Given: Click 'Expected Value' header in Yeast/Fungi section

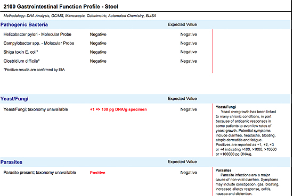Looking at the screenshot, I should 182,99.
